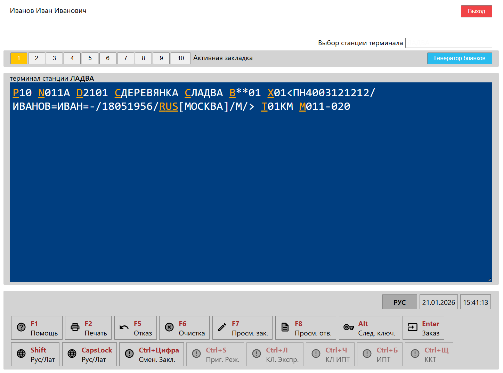Switch to tab 2
Image resolution: width=503 pixels, height=373 pixels.
36,58
